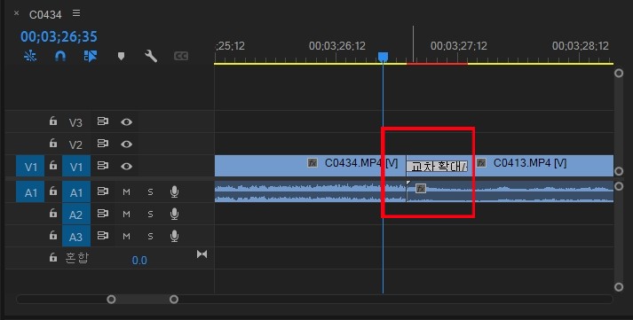
Task: Mute track A2
Action: [x=126, y=214]
